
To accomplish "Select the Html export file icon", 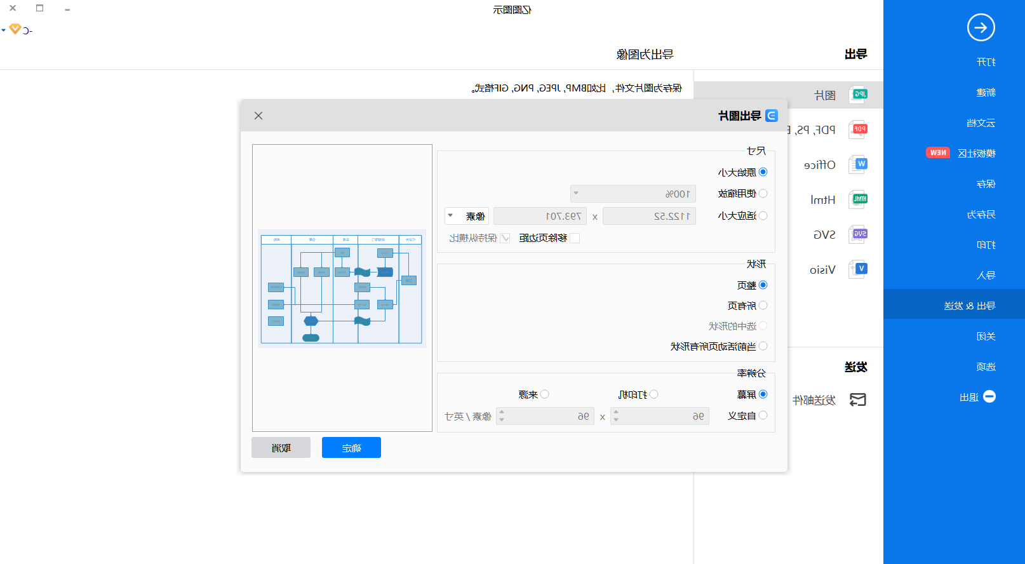I will (x=859, y=199).
